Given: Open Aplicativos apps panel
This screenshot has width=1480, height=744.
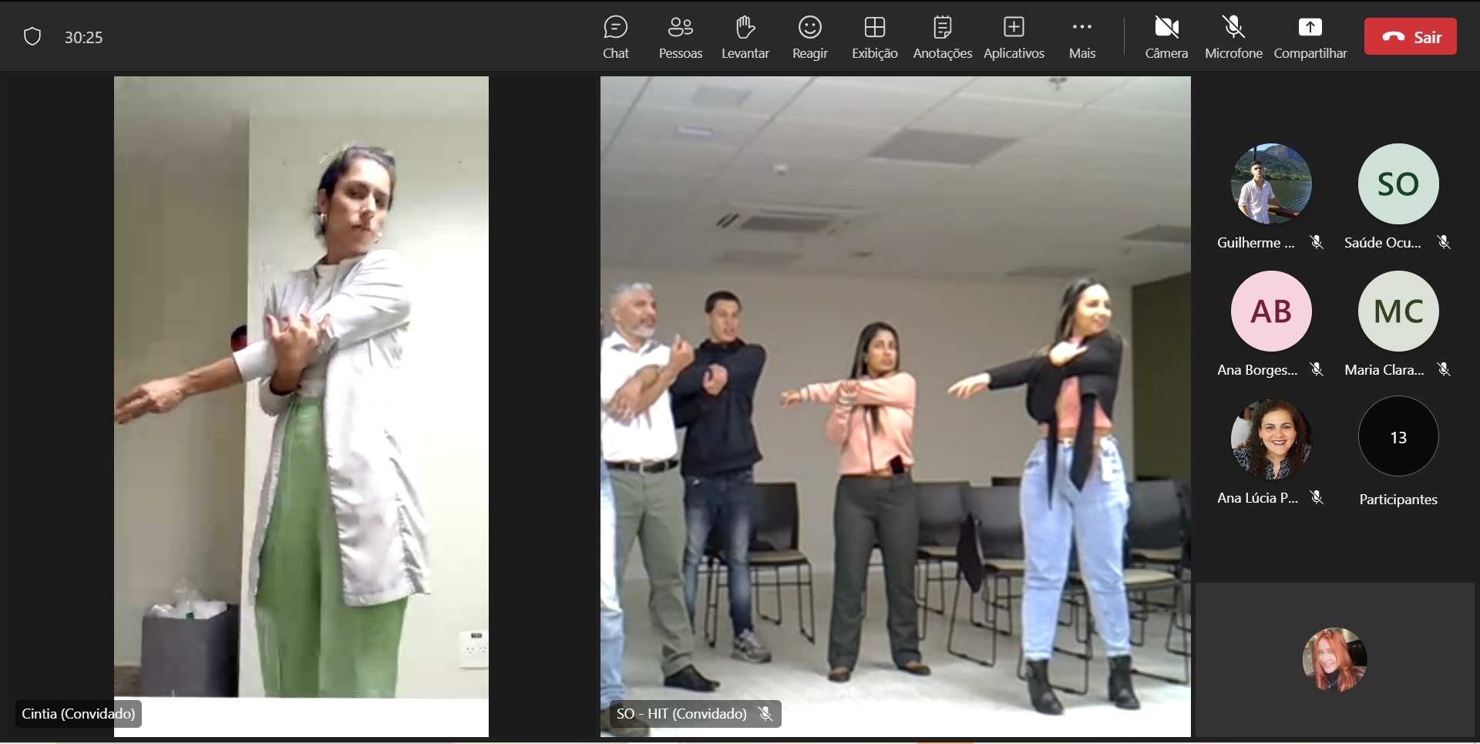Looking at the screenshot, I should 1014,37.
